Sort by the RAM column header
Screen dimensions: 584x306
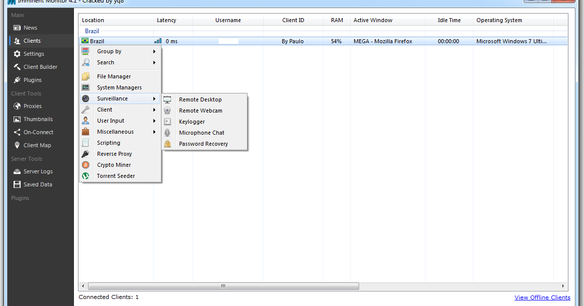337,20
